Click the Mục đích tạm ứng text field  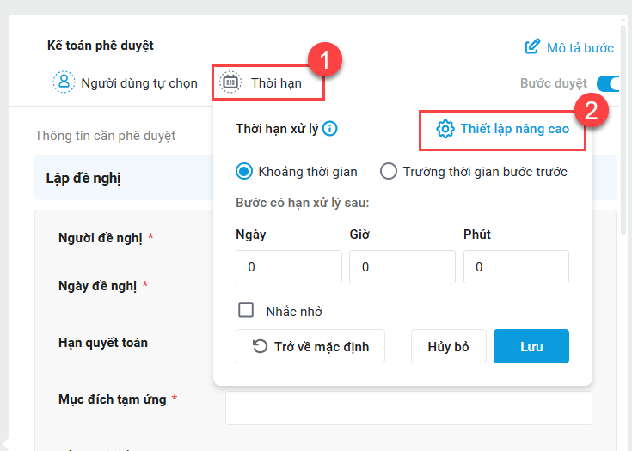[408, 408]
